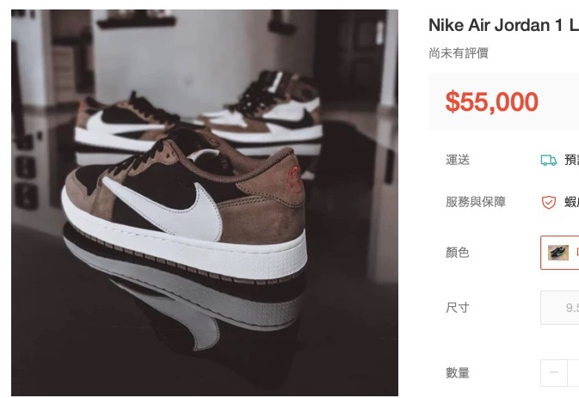Click the grey price banner background
This screenshot has height=398, width=579.
click(503, 101)
